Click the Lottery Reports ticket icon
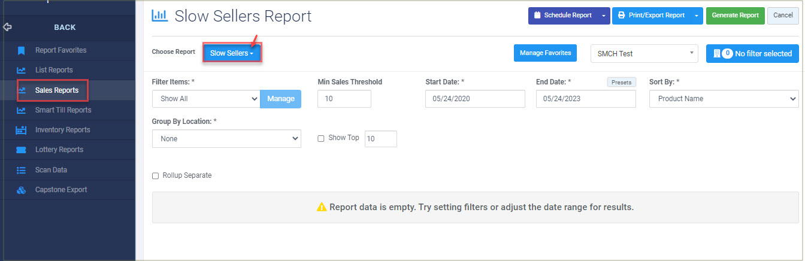This screenshot has width=805, height=261. click(21, 150)
